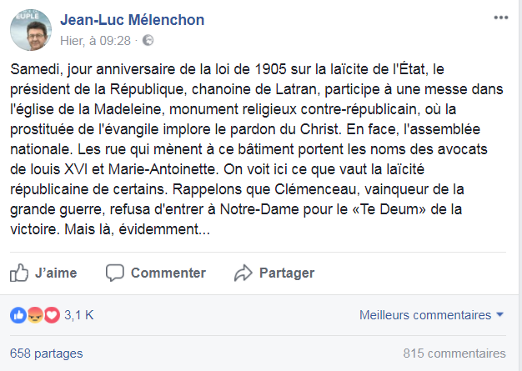Open Jean-Luc Mélenchon's profile picture
Viewport: 522px width, 371px height.
30,29
